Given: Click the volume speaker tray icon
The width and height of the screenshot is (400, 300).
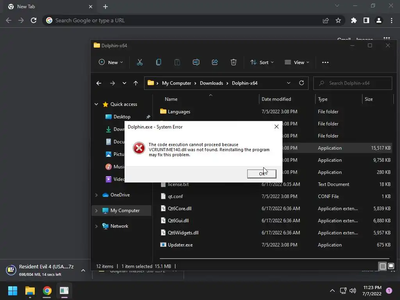Looking at the screenshot, I should pos(353,291).
